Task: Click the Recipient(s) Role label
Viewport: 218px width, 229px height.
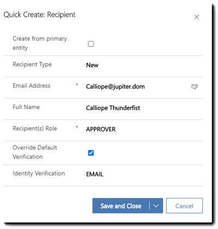Action: (35, 128)
